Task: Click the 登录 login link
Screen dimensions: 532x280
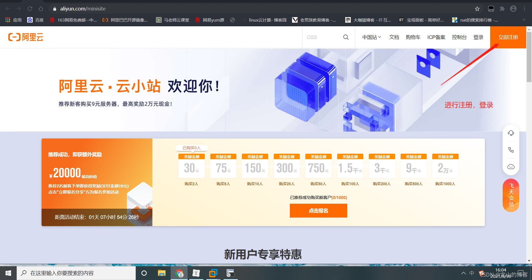Action: [478, 37]
